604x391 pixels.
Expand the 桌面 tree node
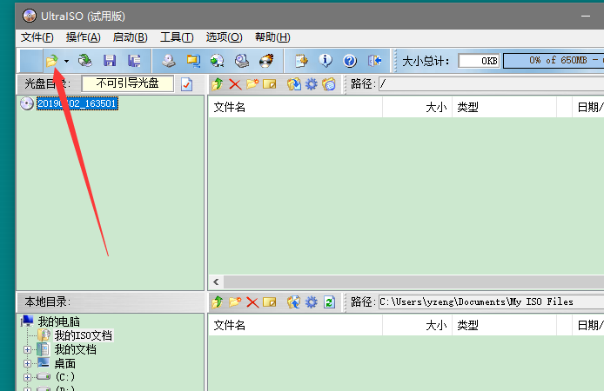click(27, 363)
